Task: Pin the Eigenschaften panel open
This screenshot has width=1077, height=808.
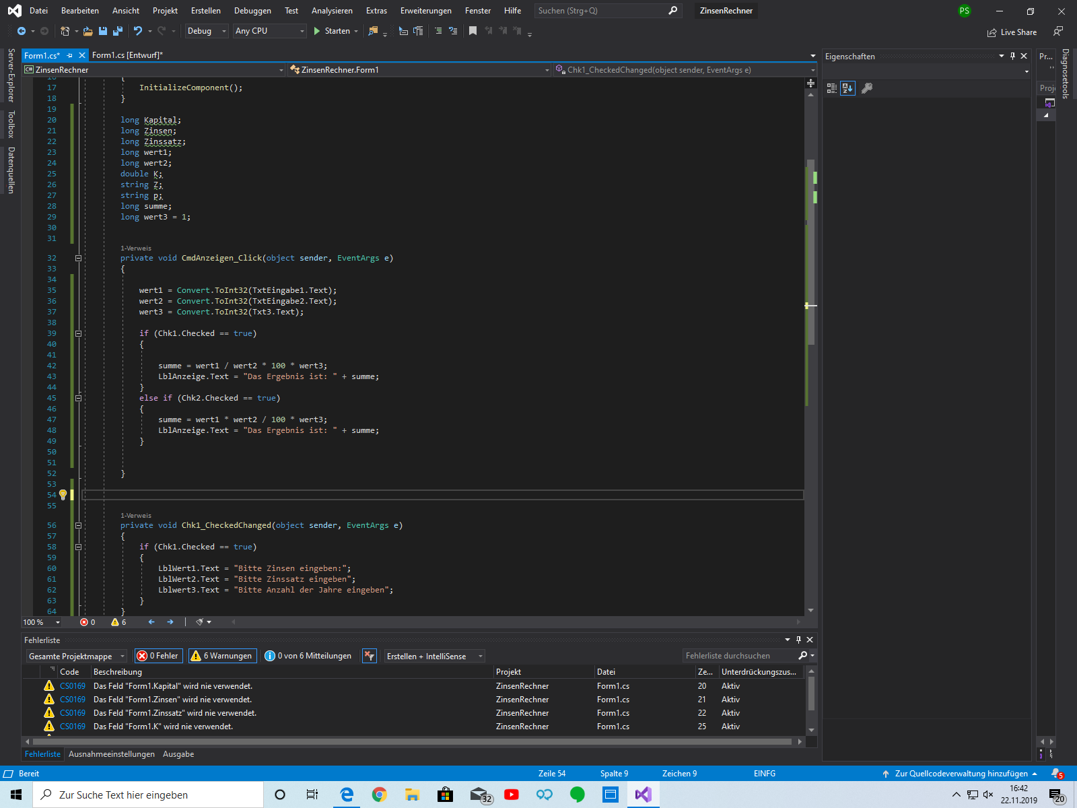Action: [1012, 55]
